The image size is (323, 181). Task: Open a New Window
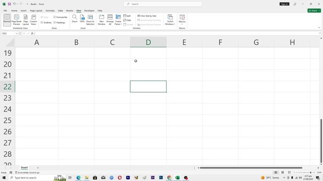(x=101, y=20)
